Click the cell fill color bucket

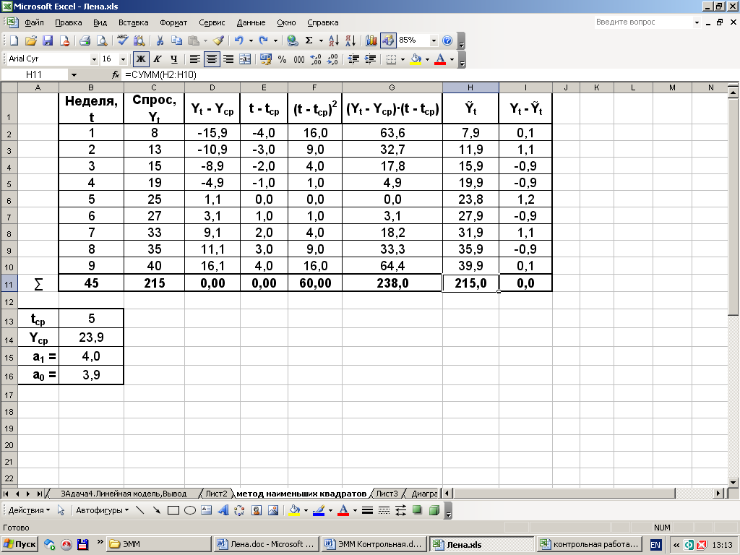pos(415,59)
